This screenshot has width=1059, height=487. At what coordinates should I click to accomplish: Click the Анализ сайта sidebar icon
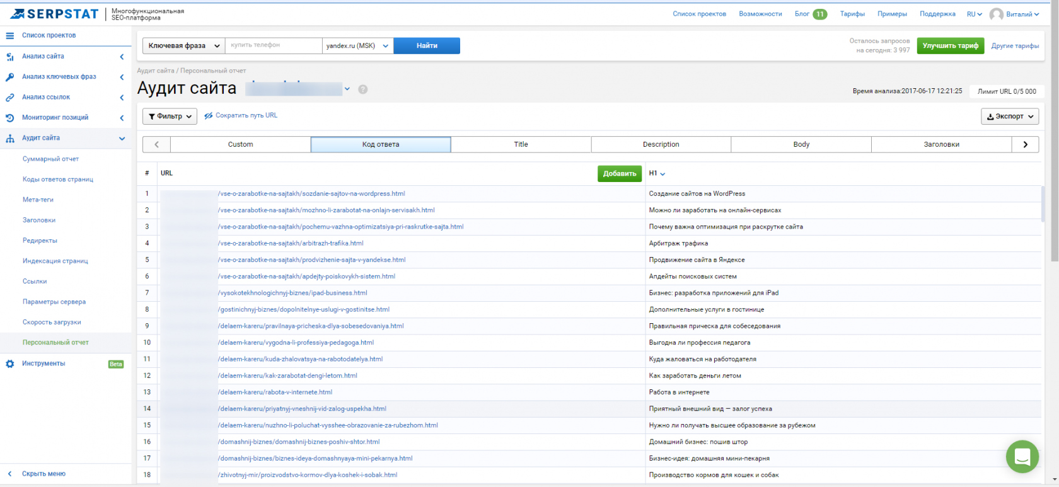tap(10, 57)
